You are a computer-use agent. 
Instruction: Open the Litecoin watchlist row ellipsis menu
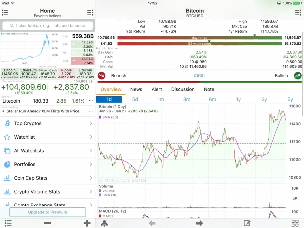click(91, 101)
